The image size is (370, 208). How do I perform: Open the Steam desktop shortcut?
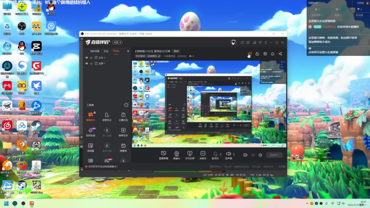[x=37, y=127]
